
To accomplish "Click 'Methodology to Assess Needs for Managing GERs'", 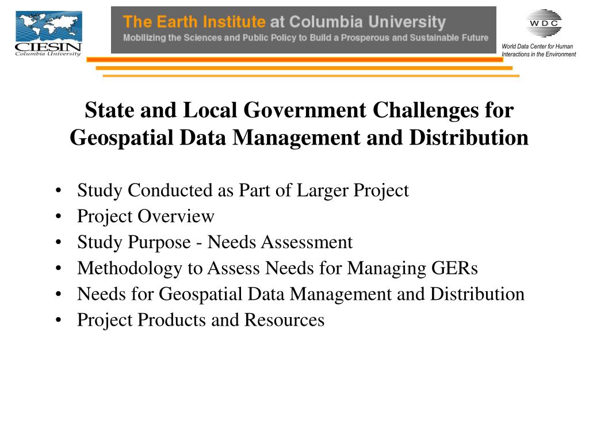I will (277, 268).
